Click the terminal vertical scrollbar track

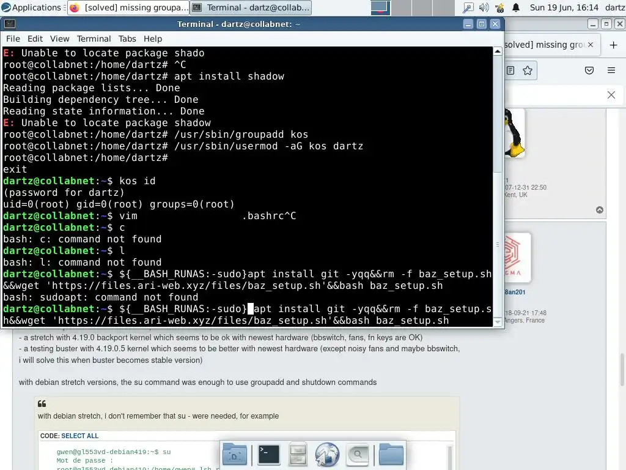click(x=498, y=186)
